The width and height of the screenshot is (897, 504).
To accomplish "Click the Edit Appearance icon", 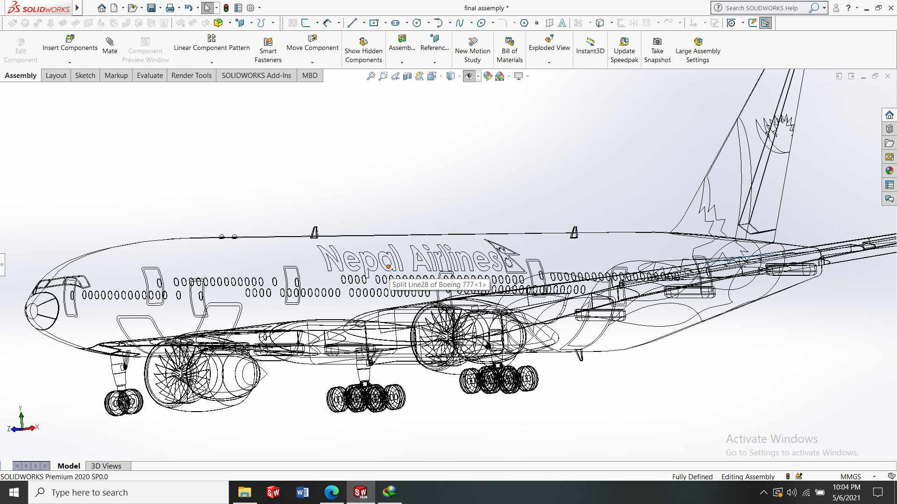I will (x=488, y=76).
